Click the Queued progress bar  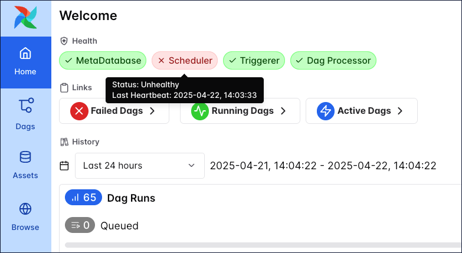(x=263, y=244)
